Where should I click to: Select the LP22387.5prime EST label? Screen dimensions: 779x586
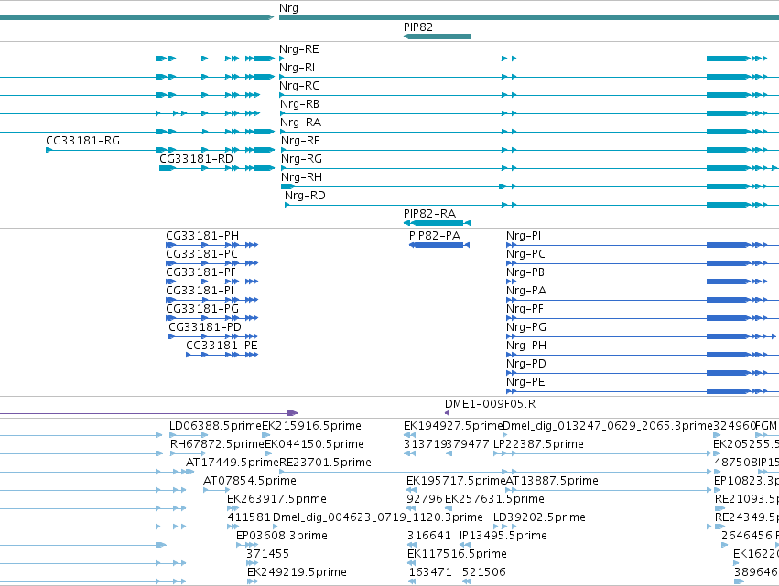click(x=538, y=444)
